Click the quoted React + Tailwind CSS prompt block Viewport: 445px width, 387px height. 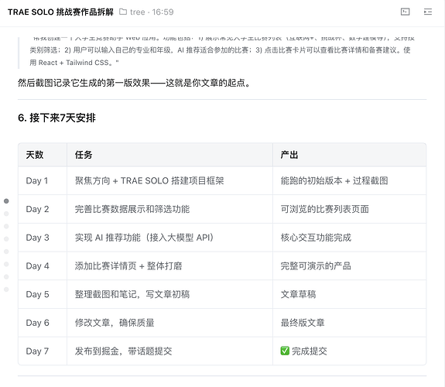coord(222,53)
